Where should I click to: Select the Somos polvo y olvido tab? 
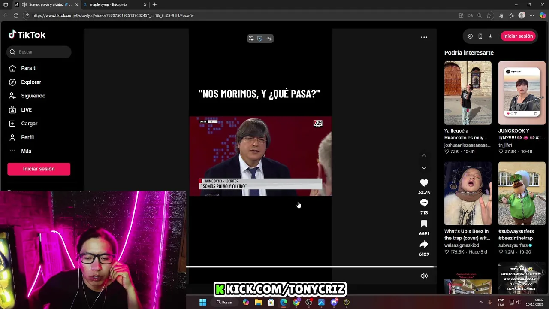tap(46, 5)
